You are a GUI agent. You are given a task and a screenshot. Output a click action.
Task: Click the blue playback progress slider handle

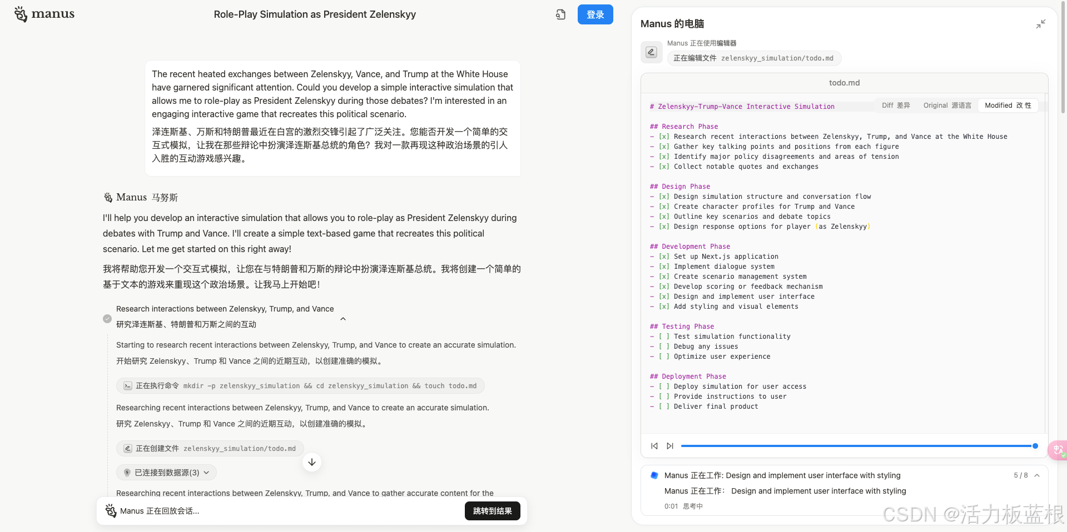click(x=1035, y=446)
